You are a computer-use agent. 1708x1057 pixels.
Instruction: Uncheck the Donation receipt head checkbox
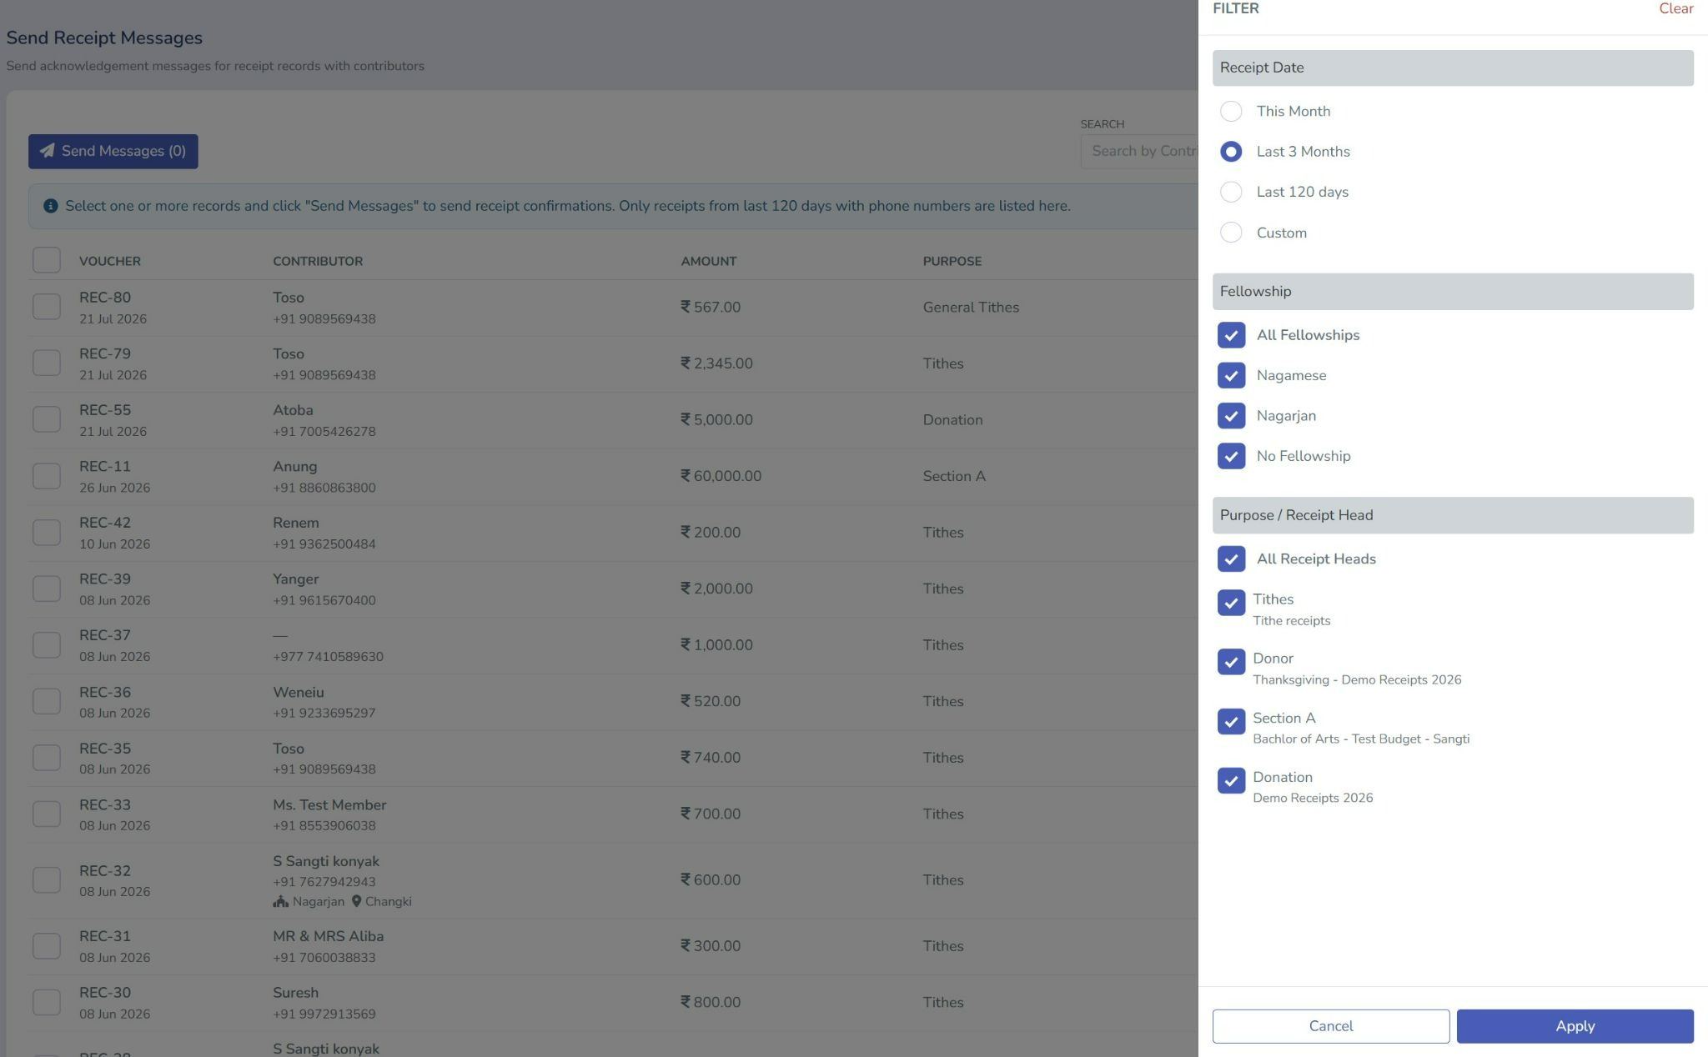(1231, 780)
